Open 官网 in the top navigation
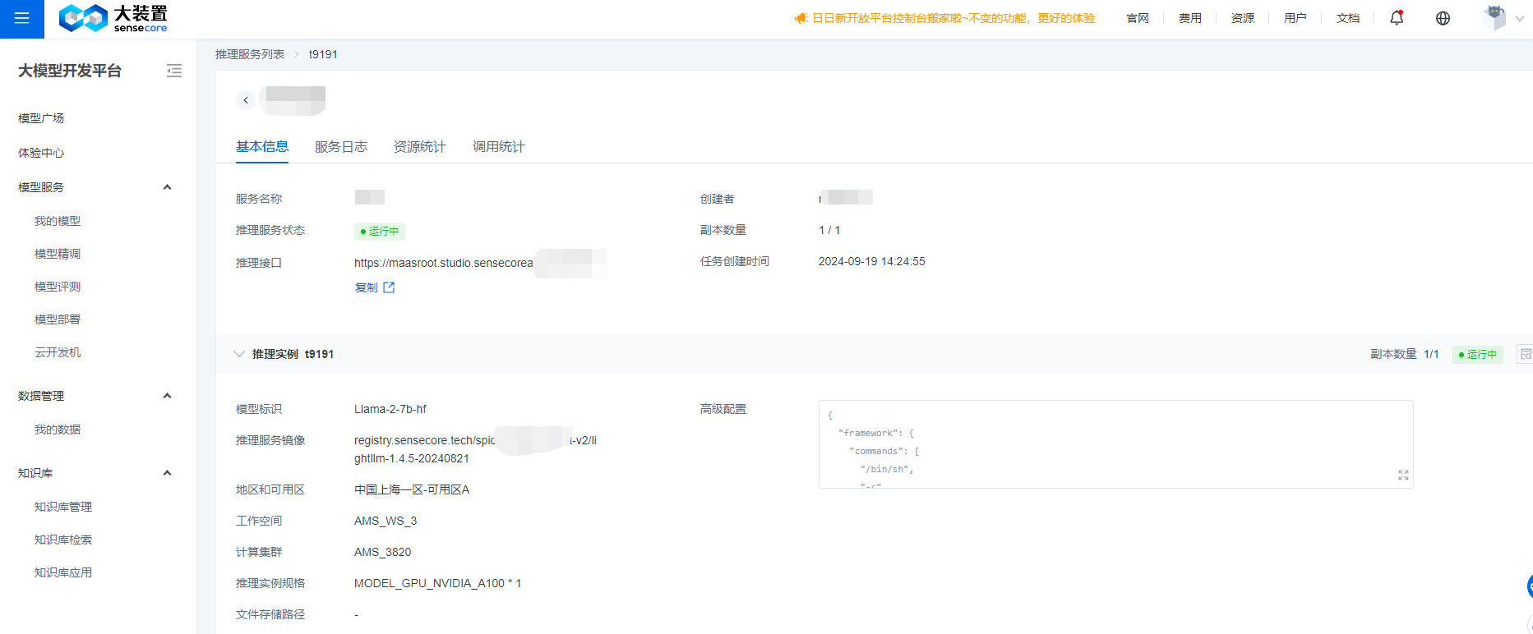1533x634 pixels. (x=1138, y=18)
